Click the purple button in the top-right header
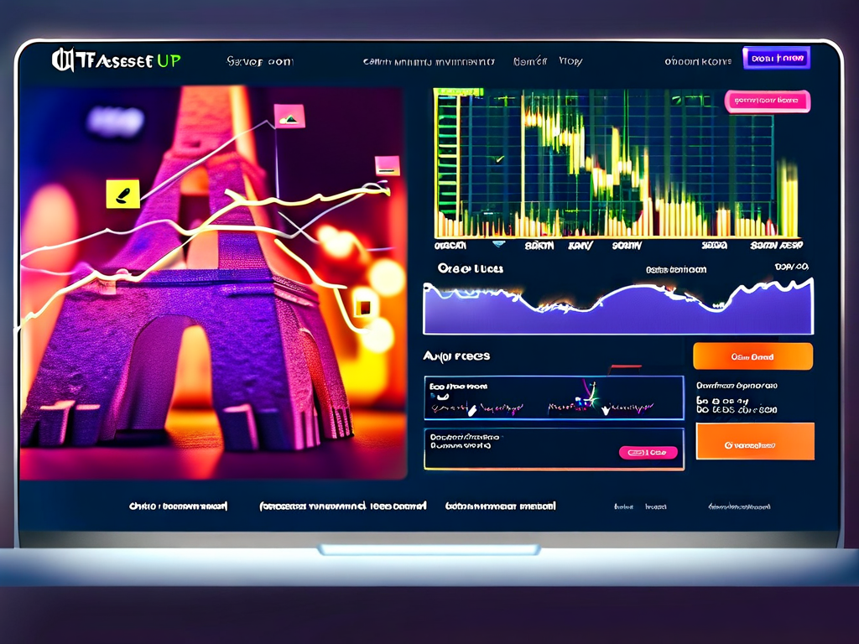This screenshot has width=859, height=644. (x=776, y=58)
